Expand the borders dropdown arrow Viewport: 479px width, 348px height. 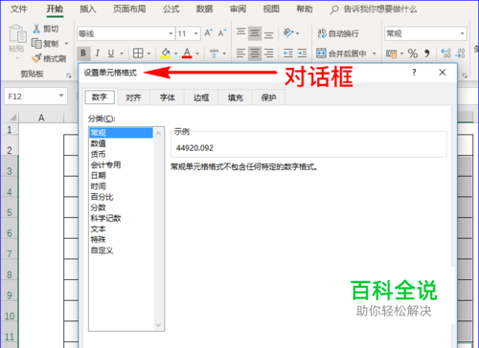pos(148,54)
